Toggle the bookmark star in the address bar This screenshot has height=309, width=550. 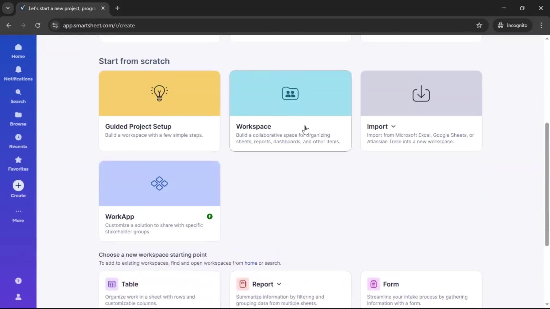coord(479,25)
